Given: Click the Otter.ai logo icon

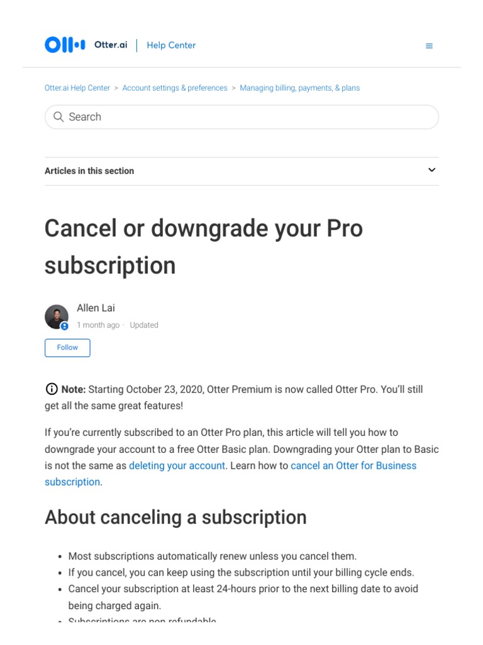Looking at the screenshot, I should click(65, 45).
